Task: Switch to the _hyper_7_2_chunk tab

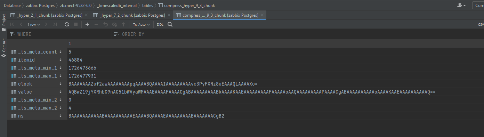Action: pos(132,15)
